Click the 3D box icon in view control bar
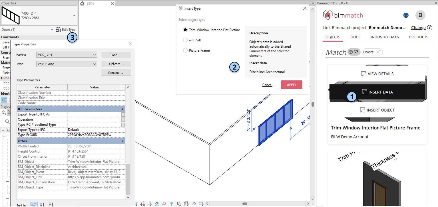 click(x=194, y=204)
